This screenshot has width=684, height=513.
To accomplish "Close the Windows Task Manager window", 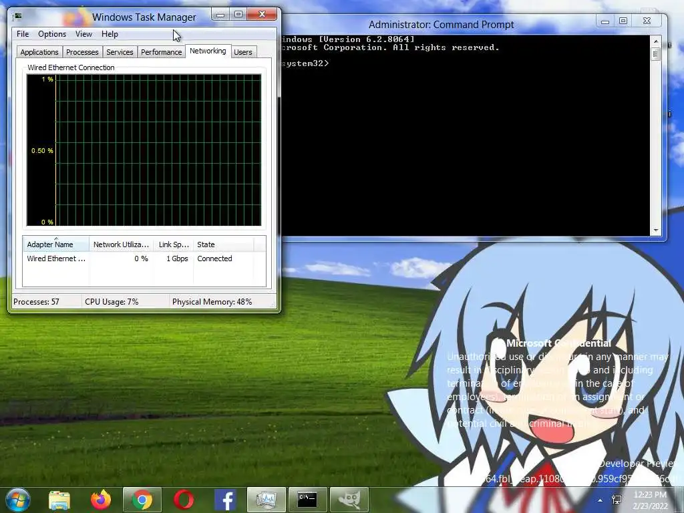I will [x=262, y=15].
